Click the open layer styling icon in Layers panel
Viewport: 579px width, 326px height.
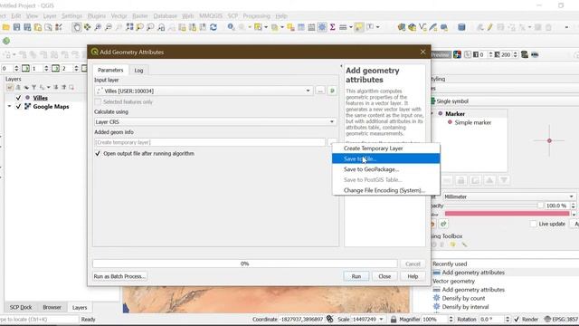[x=10, y=88]
